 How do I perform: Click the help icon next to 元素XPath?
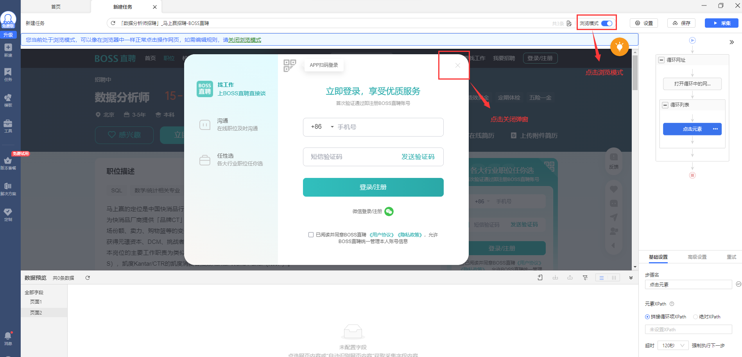672,304
